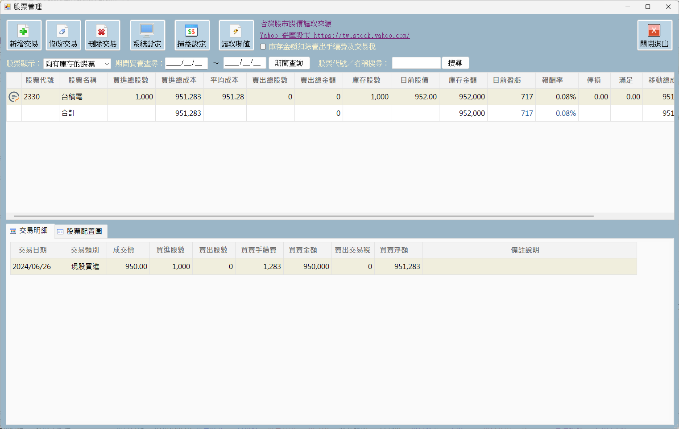Click the 交易日期 column header
This screenshot has width=679, height=429.
[37, 250]
